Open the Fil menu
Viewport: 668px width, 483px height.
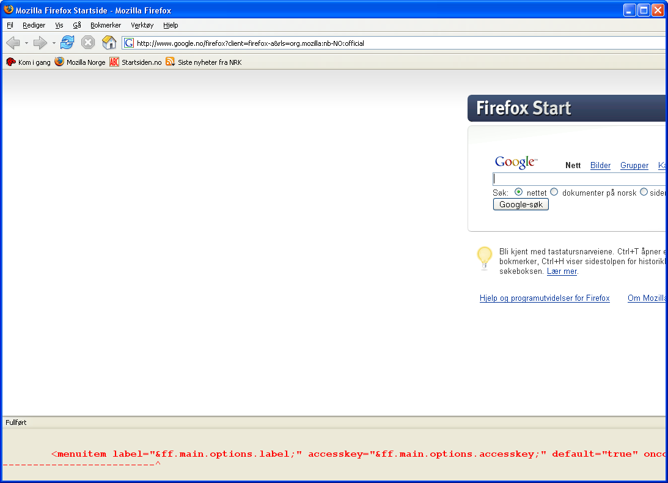[x=10, y=25]
